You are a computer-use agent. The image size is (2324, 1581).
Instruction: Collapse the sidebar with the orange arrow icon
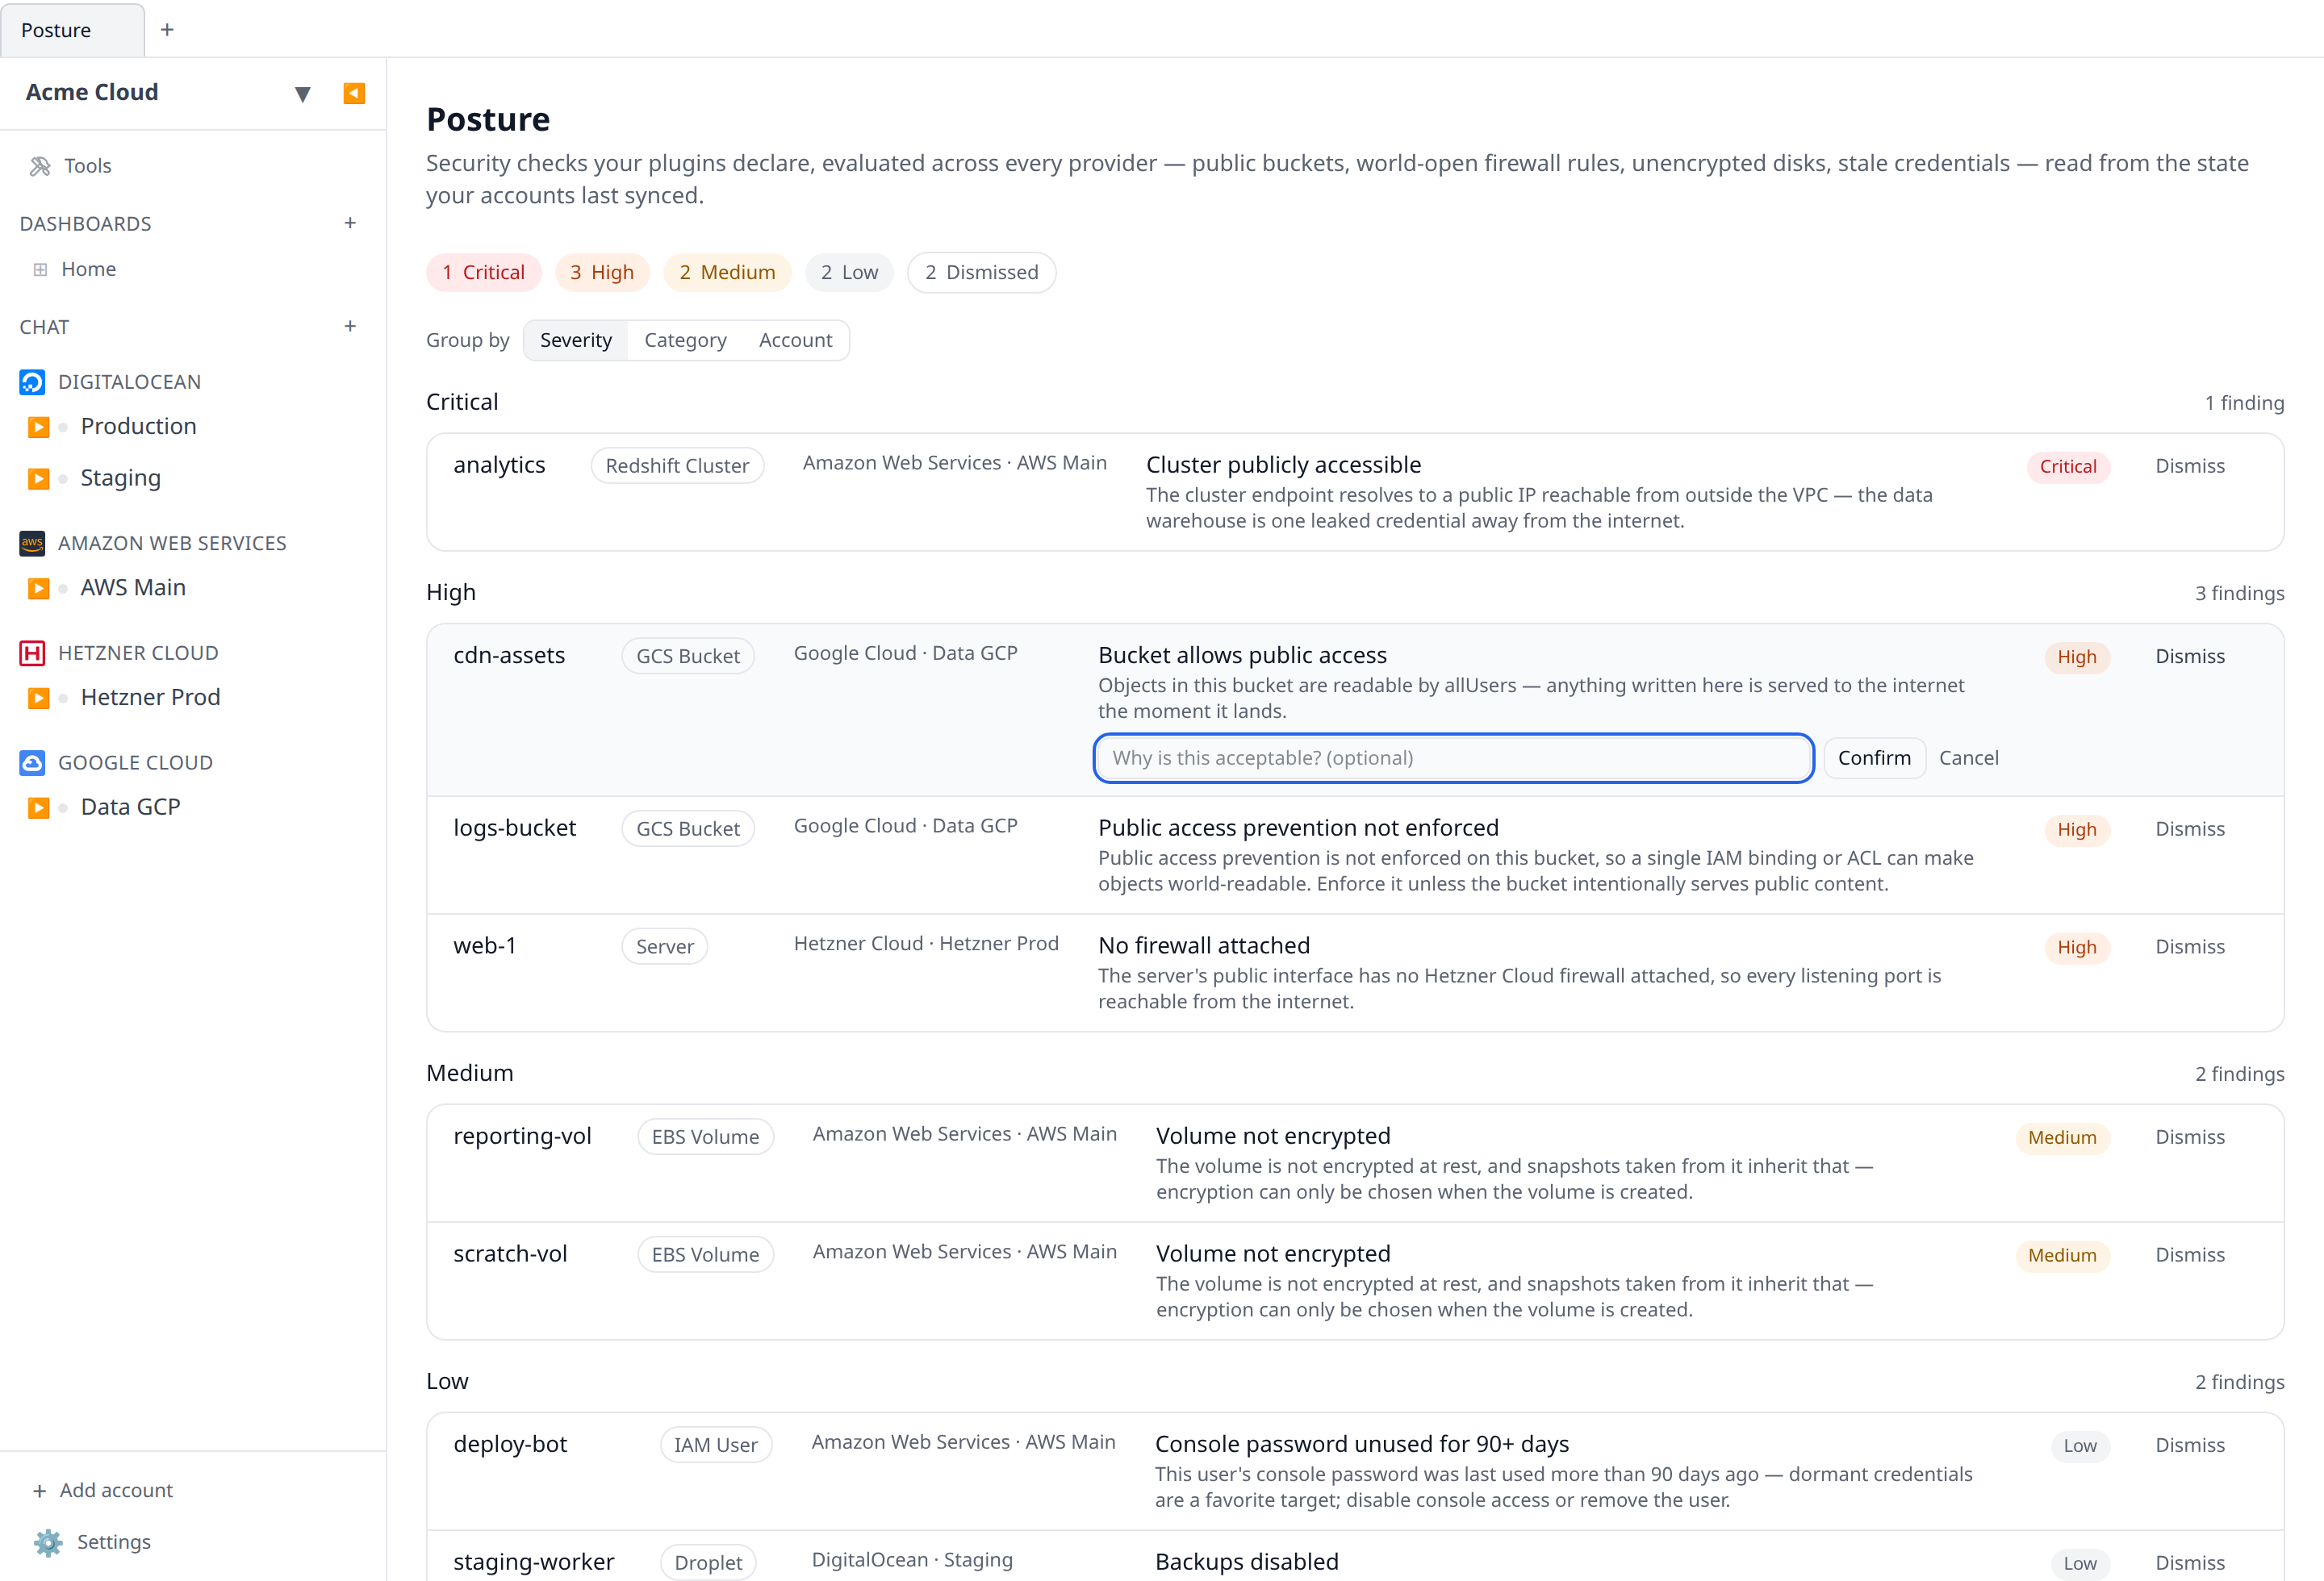pyautogui.click(x=354, y=93)
